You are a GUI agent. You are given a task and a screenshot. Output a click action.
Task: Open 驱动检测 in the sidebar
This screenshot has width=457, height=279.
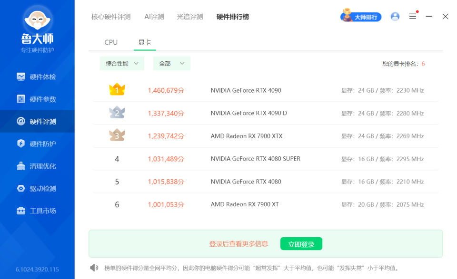click(37, 189)
